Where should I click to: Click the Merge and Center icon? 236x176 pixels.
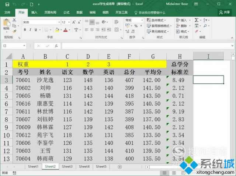coord(117,30)
